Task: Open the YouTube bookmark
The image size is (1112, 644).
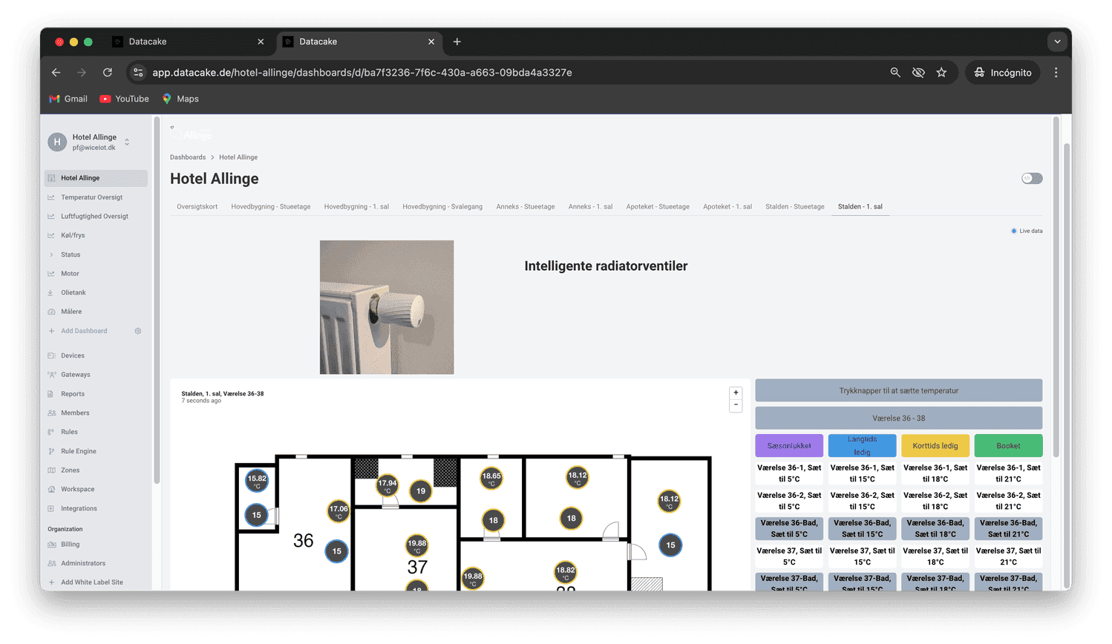Action: pos(124,99)
